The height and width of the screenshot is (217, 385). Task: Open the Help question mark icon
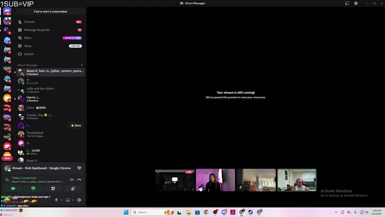[x=356, y=3]
